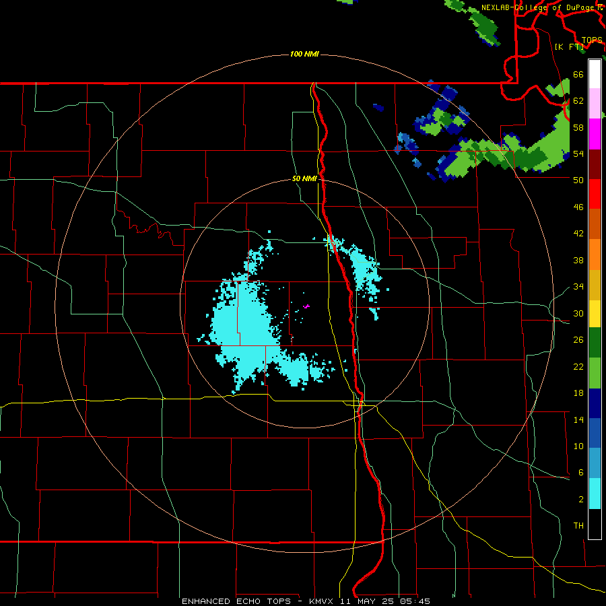Screen dimensions: 606x606
Task: Click the "66" value on the scale
Action: pyautogui.click(x=578, y=74)
